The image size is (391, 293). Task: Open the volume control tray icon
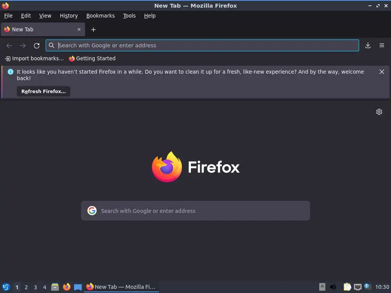[333, 287]
